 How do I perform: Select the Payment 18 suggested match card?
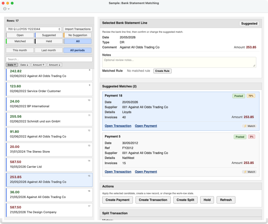tap(181, 111)
